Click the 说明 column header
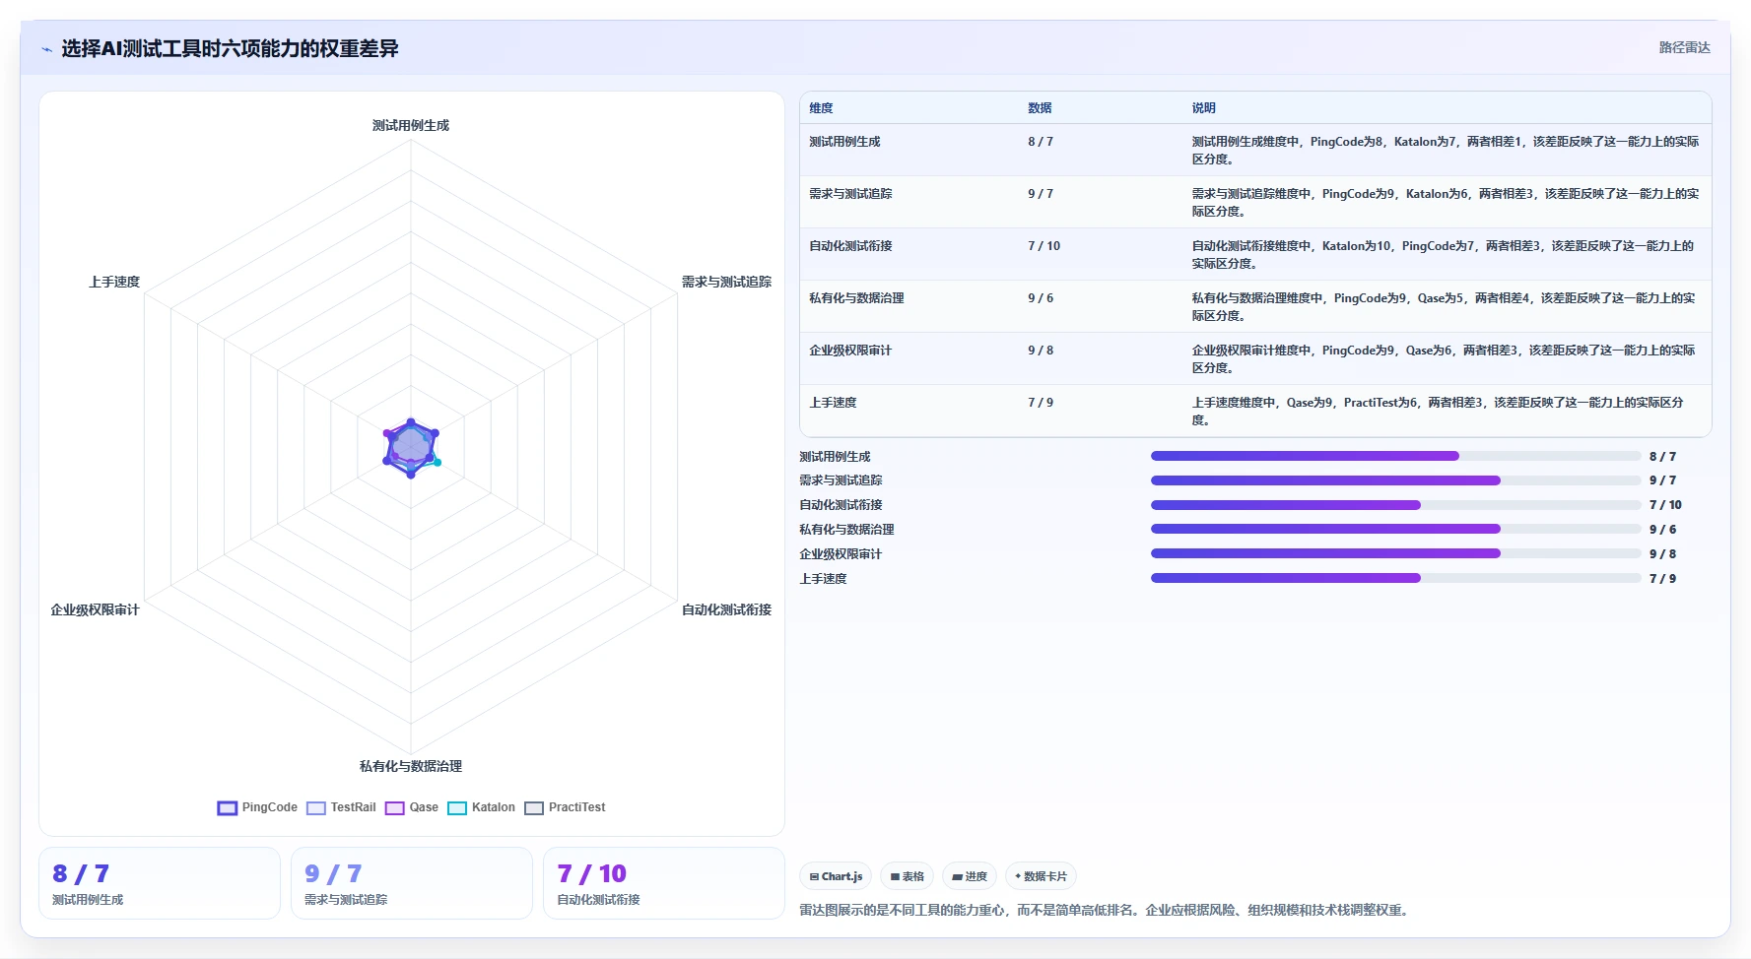This screenshot has width=1751, height=959. [1203, 108]
